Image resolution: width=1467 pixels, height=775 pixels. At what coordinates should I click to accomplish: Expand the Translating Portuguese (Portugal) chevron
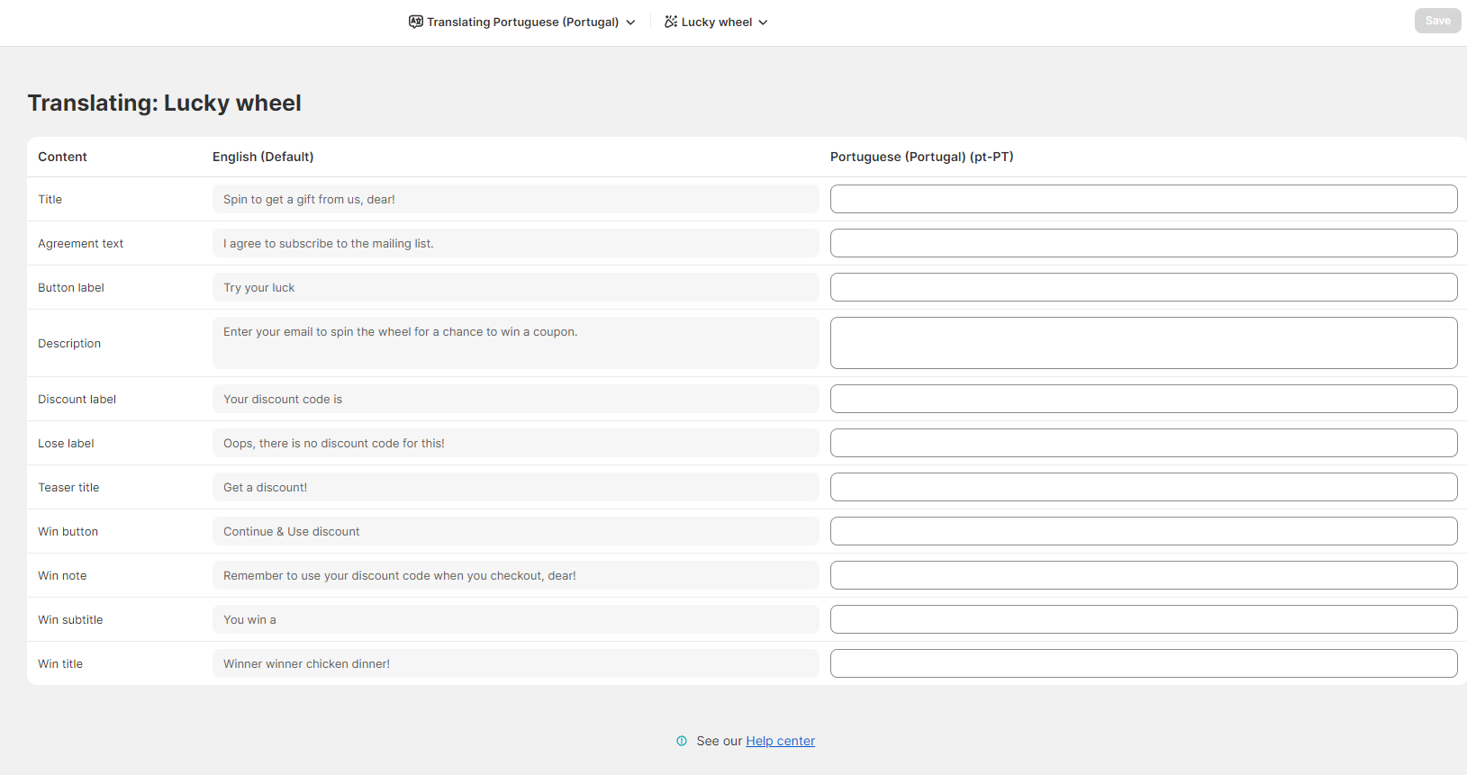coord(630,23)
